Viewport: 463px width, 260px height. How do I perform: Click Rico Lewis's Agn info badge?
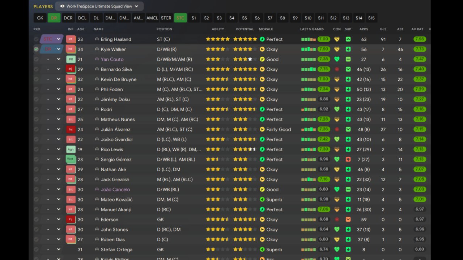tap(71, 149)
